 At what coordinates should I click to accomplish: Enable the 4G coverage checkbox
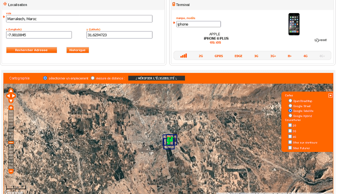(x=290, y=136)
